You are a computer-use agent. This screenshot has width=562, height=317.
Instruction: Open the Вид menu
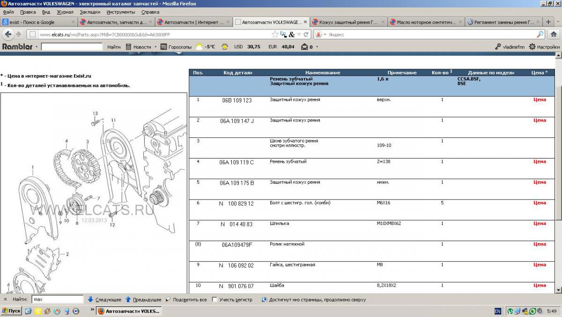[x=46, y=12]
